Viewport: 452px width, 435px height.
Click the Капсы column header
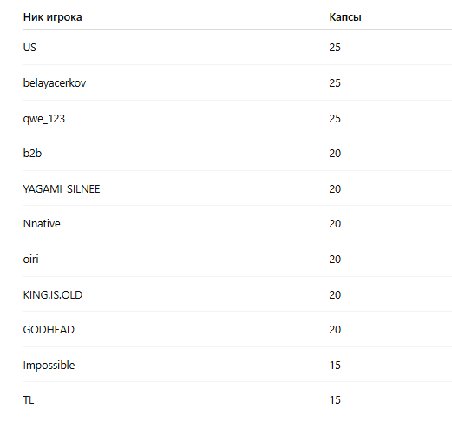(345, 17)
